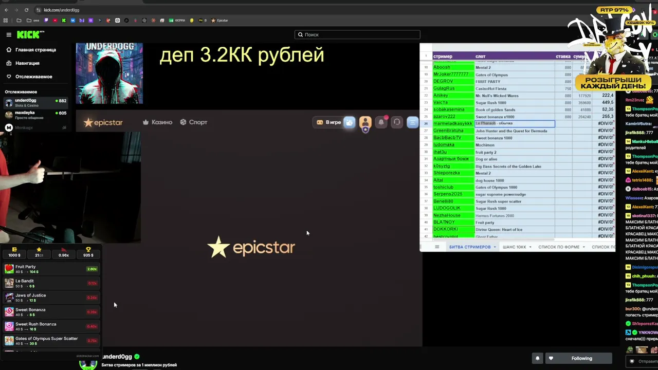Open the Kick hamburger sidebar menu
Viewport: 658px width, 370px height.
click(x=9, y=34)
